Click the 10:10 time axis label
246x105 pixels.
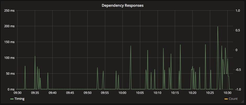[x=158, y=93]
